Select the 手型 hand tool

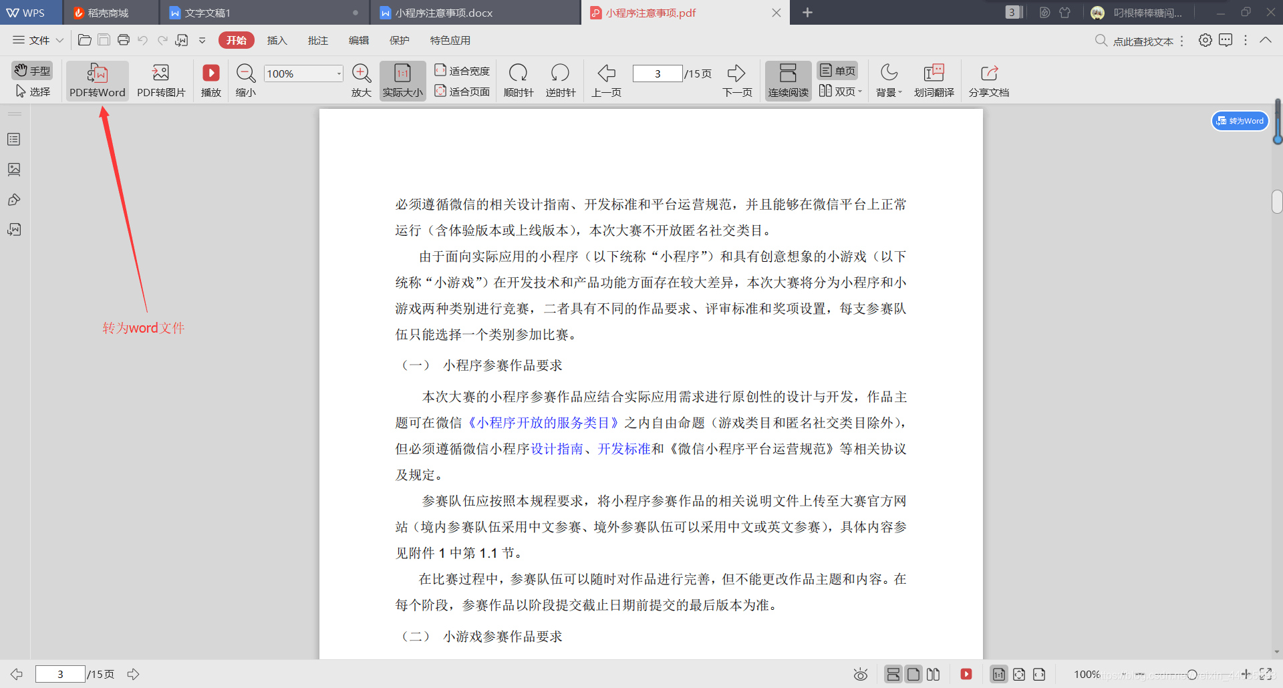pyautogui.click(x=32, y=71)
